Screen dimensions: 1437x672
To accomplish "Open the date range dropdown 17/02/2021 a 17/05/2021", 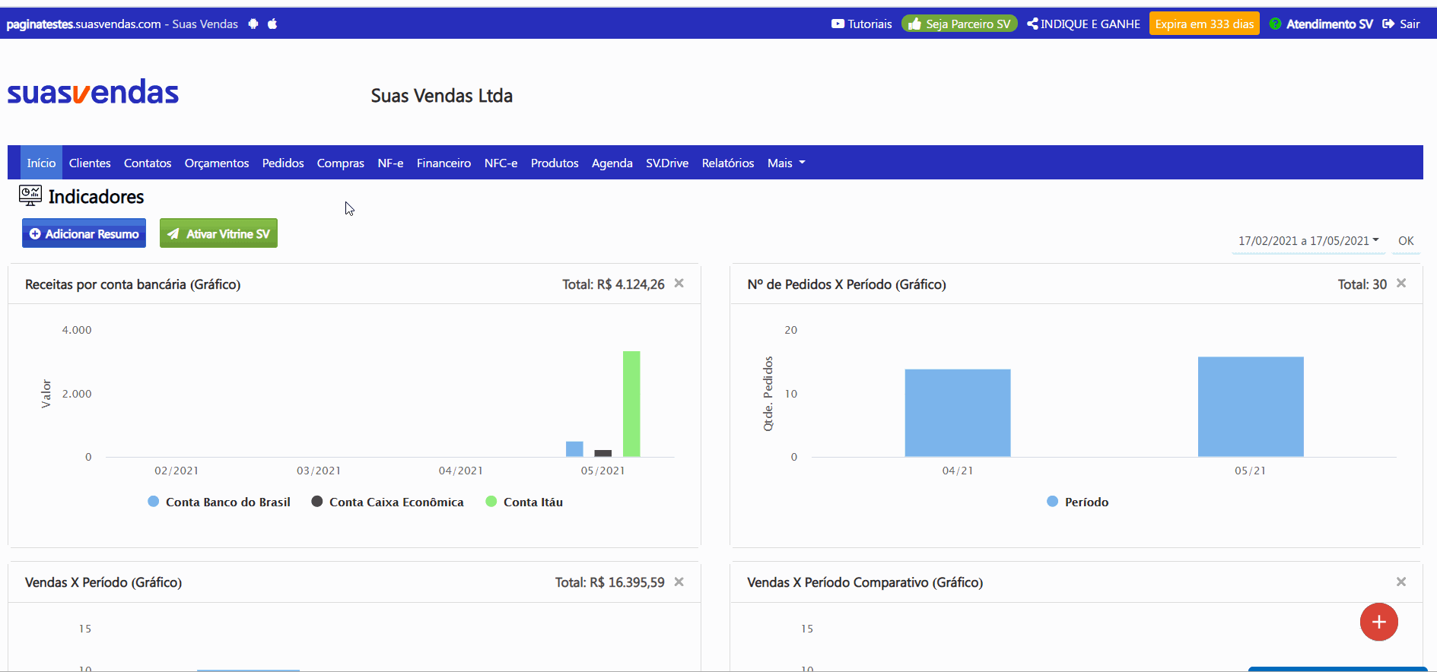I will point(1308,241).
